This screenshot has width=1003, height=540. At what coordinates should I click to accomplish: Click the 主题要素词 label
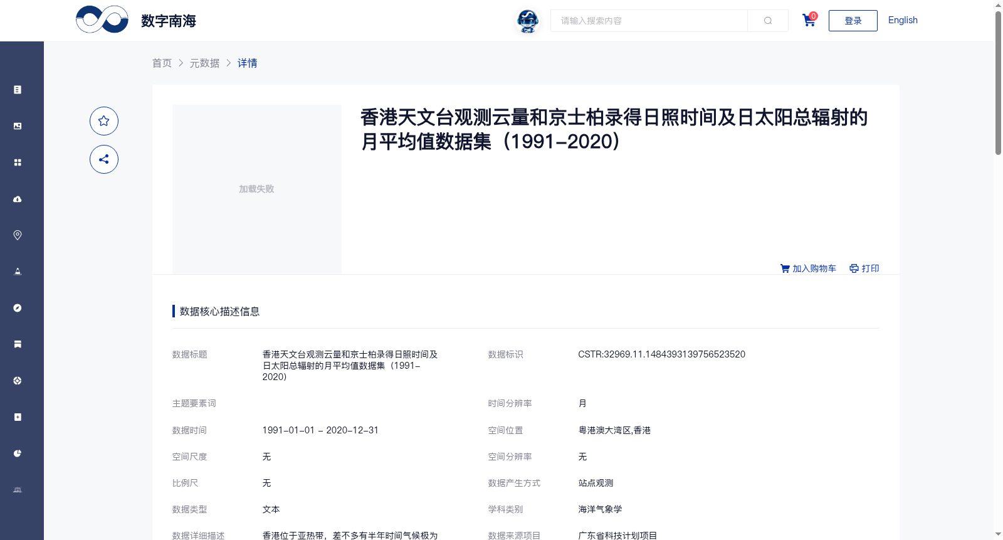pyautogui.click(x=194, y=403)
